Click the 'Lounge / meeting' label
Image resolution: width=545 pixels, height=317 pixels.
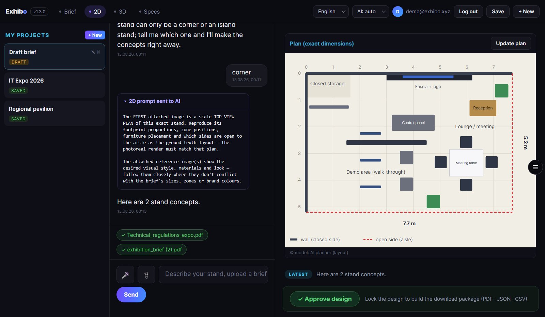point(475,126)
